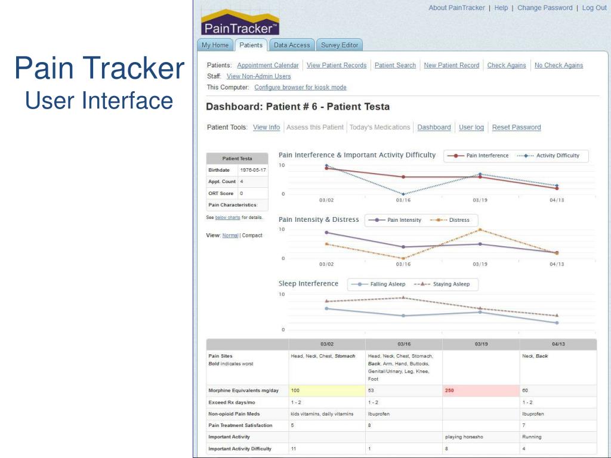Click the ORT Score row
The image size is (611, 458).
click(237, 193)
